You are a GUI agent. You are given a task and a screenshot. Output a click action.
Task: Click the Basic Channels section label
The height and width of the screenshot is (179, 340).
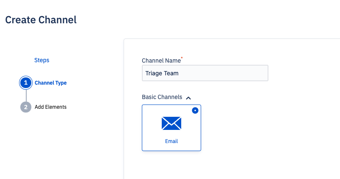click(x=162, y=97)
